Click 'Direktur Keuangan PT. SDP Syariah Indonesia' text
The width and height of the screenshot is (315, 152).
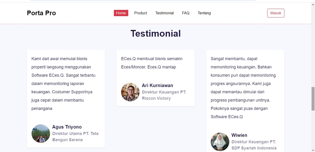pos(254,145)
